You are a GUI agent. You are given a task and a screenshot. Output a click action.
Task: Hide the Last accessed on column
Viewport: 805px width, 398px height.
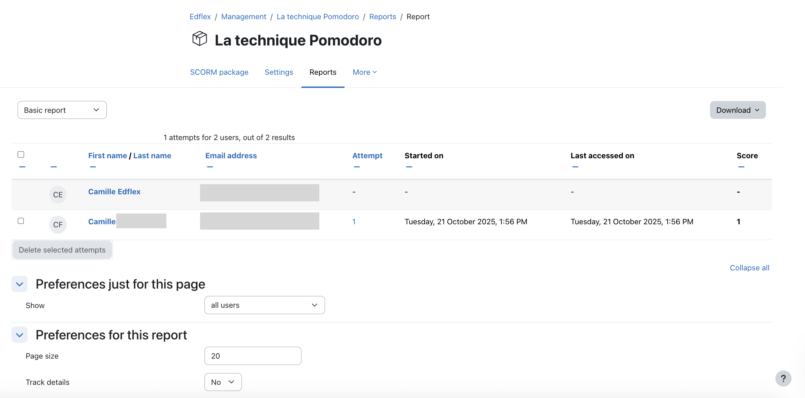[575, 167]
